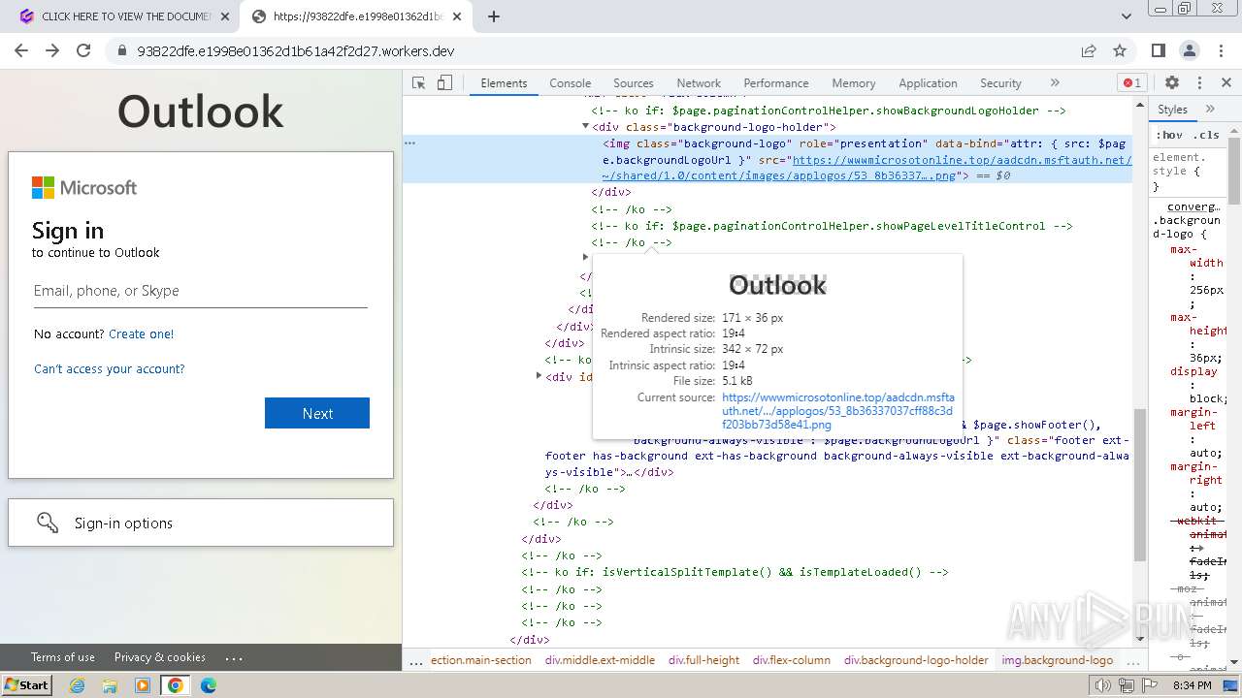Open the Chrome profile avatar
The height and width of the screenshot is (698, 1242).
click(x=1190, y=50)
